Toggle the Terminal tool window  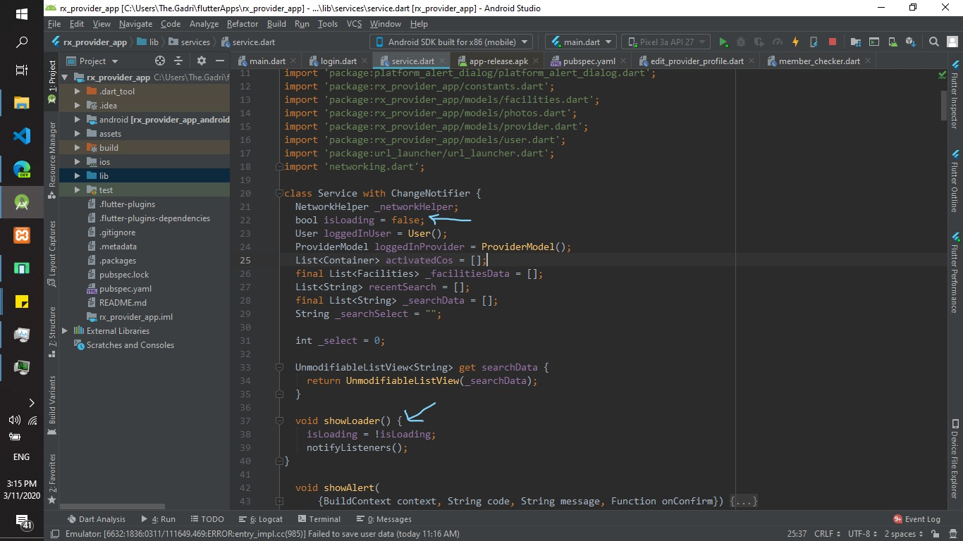click(x=318, y=519)
